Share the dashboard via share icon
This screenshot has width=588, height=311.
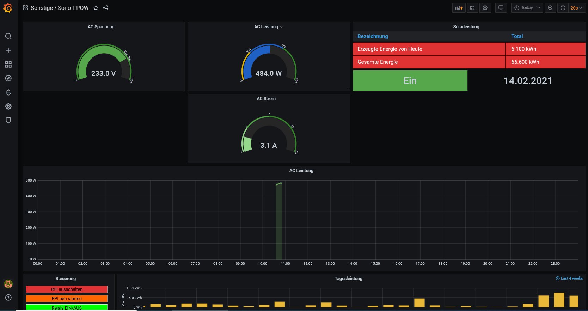[105, 8]
